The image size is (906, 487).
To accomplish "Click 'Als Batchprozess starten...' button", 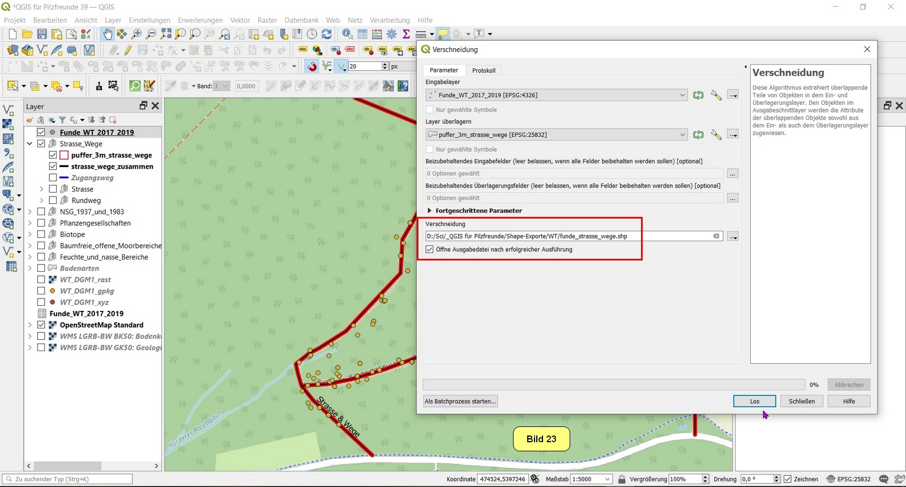I will click(460, 401).
